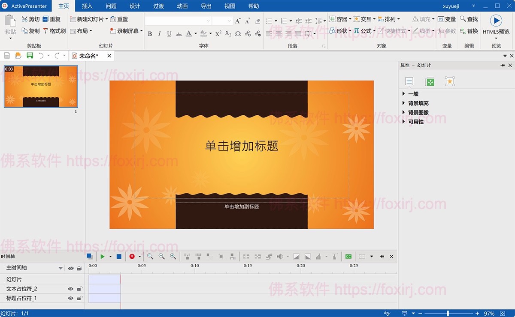515x317 pixels.
Task: Click the red record button in timeline
Action: [132, 256]
